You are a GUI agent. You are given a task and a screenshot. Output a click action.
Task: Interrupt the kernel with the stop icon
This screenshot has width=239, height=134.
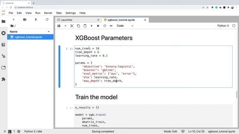[x=98, y=26]
